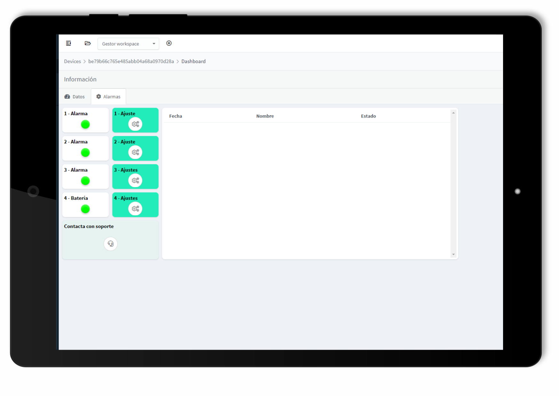Click the table scrollbar up arrow
559x396 pixels.
pos(453,113)
